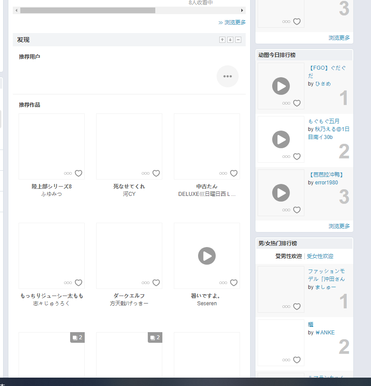The image size is (371, 386).
Task: Move the 发现 section down
Action: [230, 40]
